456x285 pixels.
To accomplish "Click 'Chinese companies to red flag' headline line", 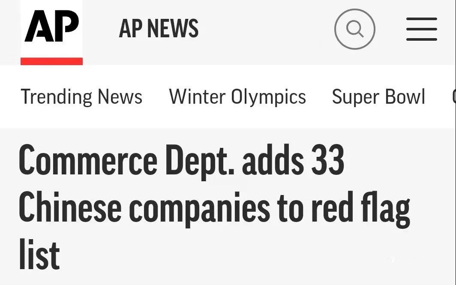I will (214, 209).
